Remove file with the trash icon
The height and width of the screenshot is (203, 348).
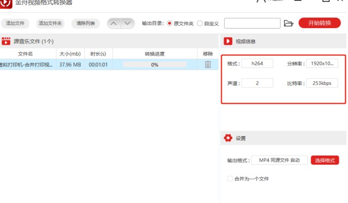(x=207, y=64)
